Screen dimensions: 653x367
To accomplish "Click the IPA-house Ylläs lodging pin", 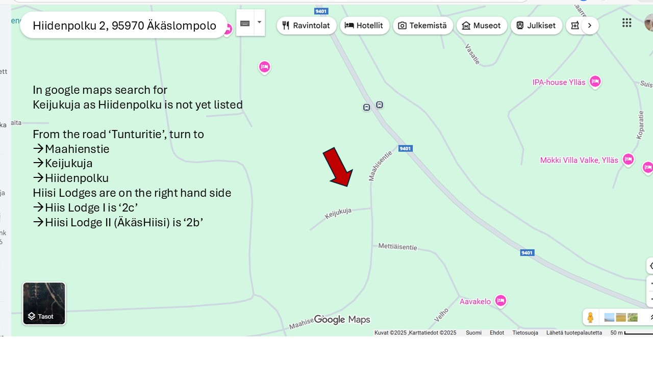I will [595, 81].
